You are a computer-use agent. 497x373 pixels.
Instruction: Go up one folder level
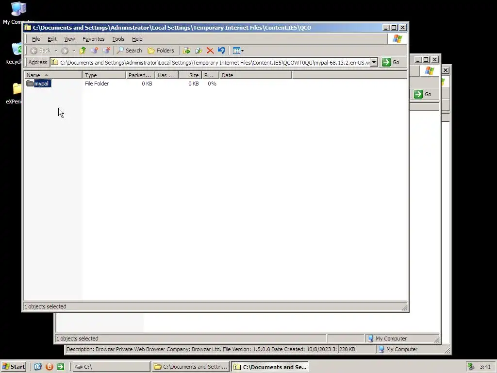(83, 51)
